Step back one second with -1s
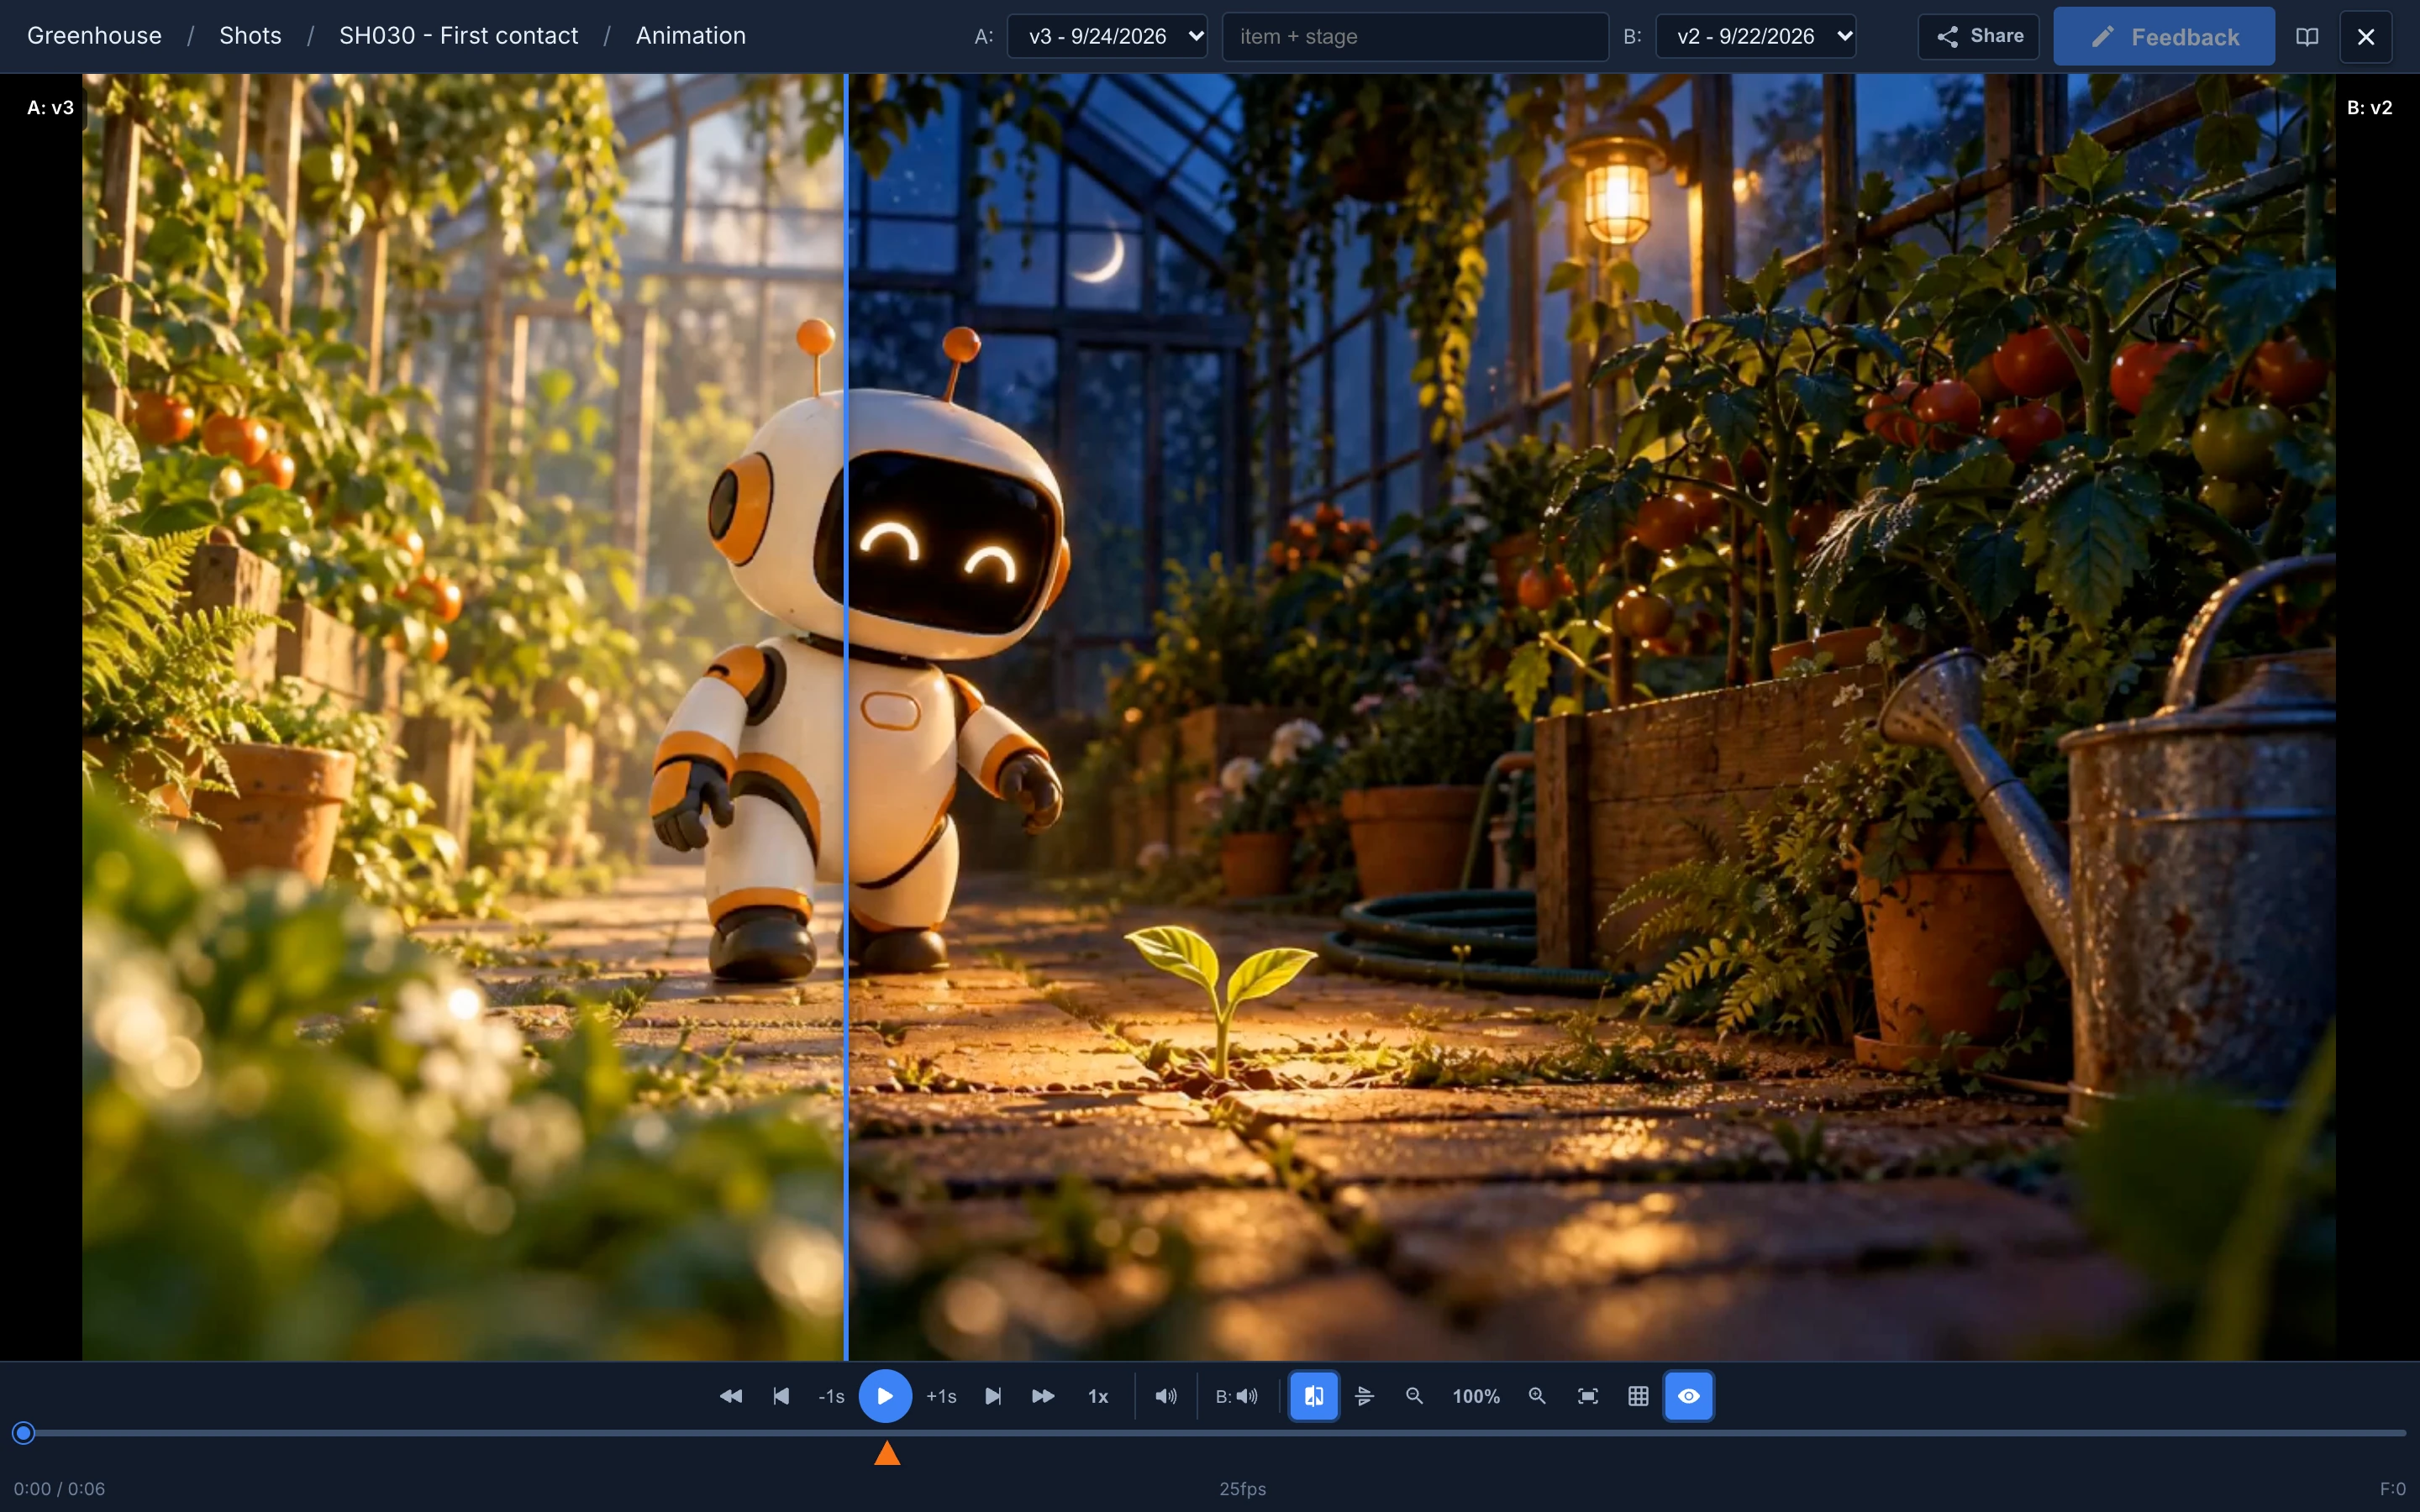 [831, 1396]
